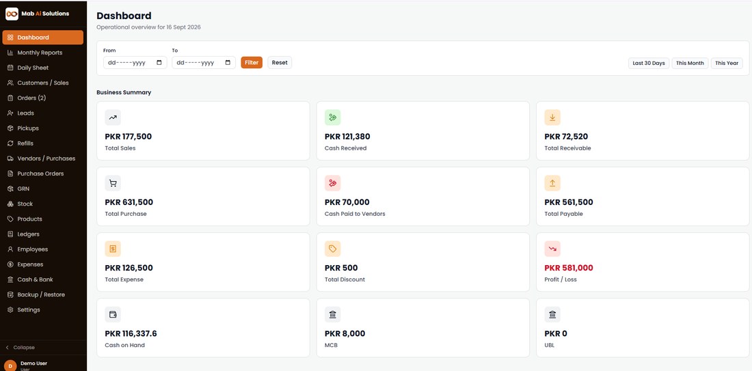The width and height of the screenshot is (752, 371).
Task: Click the PKR 116,337.6 Cash on Hand value
Action: 131,333
